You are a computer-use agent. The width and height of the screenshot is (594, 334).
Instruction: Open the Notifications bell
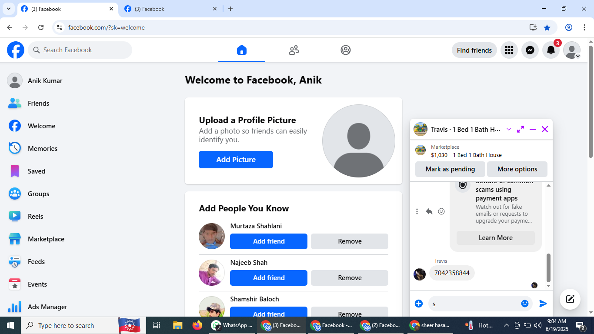tap(551, 50)
